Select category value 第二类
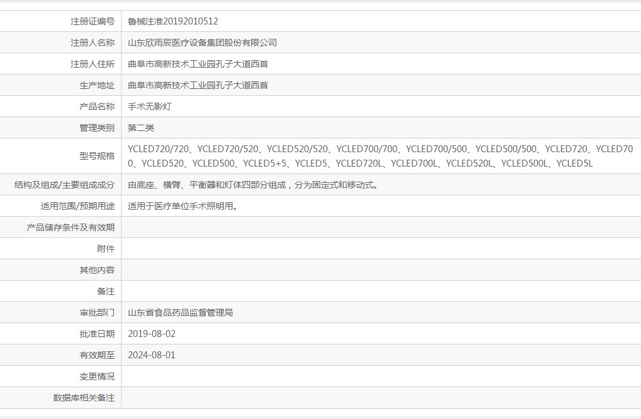Screen dimensions: 641x419 (x=141, y=128)
